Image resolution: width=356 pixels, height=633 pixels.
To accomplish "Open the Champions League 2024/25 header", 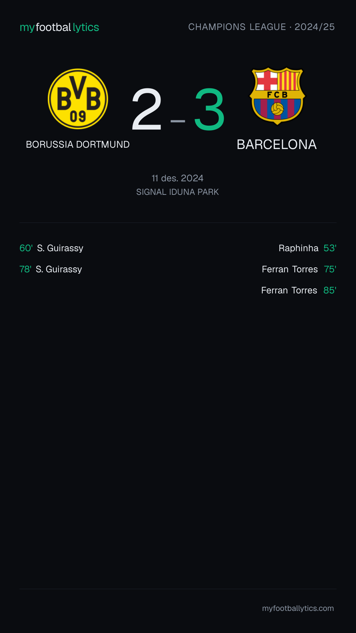I will [x=261, y=27].
